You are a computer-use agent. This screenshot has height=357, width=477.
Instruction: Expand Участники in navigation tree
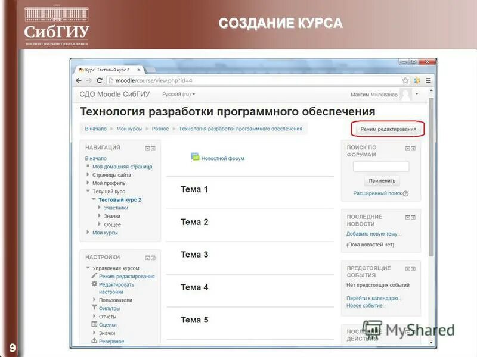point(100,207)
